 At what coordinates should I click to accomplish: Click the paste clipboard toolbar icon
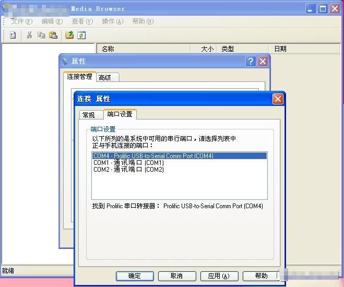point(53,35)
